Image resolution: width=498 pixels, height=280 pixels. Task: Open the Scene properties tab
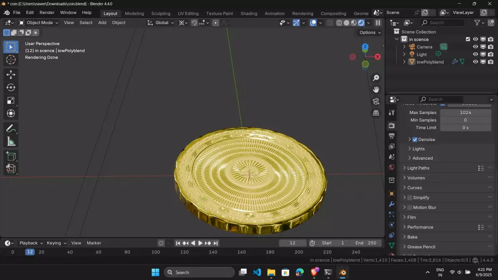[x=392, y=157]
